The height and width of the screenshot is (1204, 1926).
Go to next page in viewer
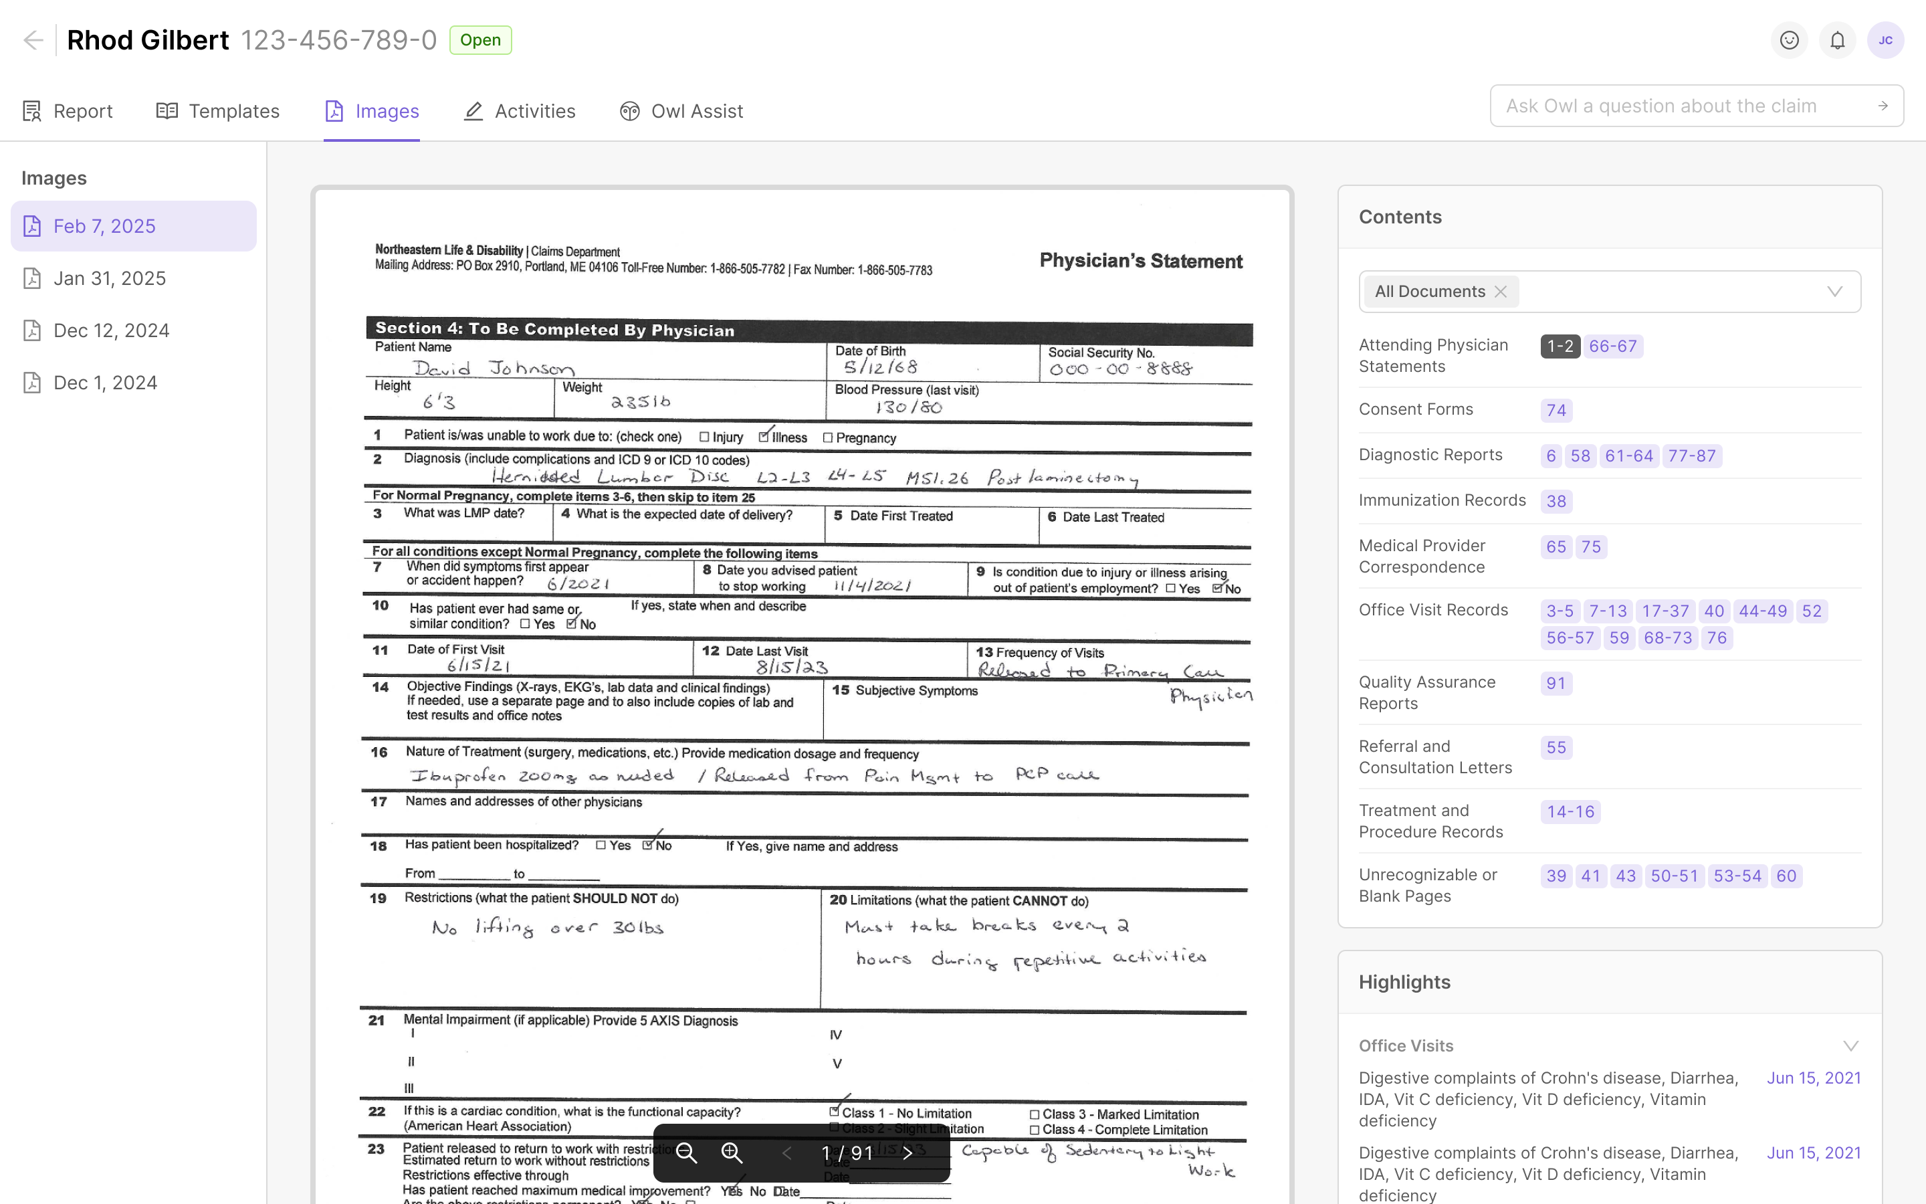pyautogui.click(x=907, y=1152)
